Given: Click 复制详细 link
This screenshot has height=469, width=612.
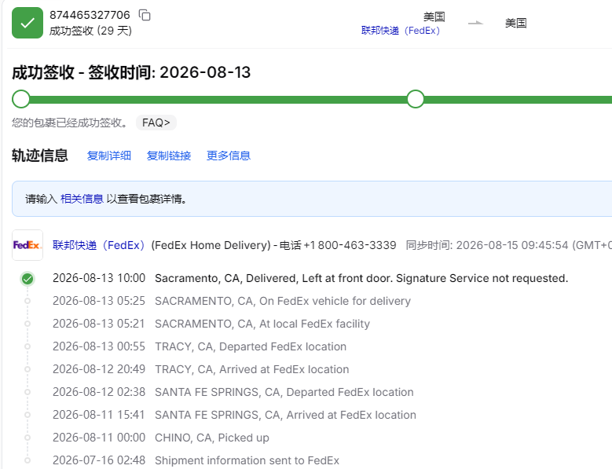Looking at the screenshot, I should 109,156.
